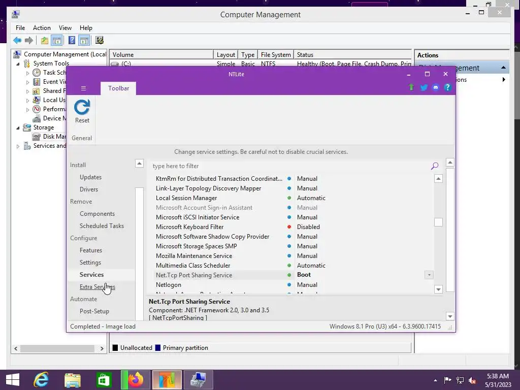Screen dimensions: 520x390
Task: Click Back arrow in Computer Management toolbar
Action: pyautogui.click(x=17, y=41)
